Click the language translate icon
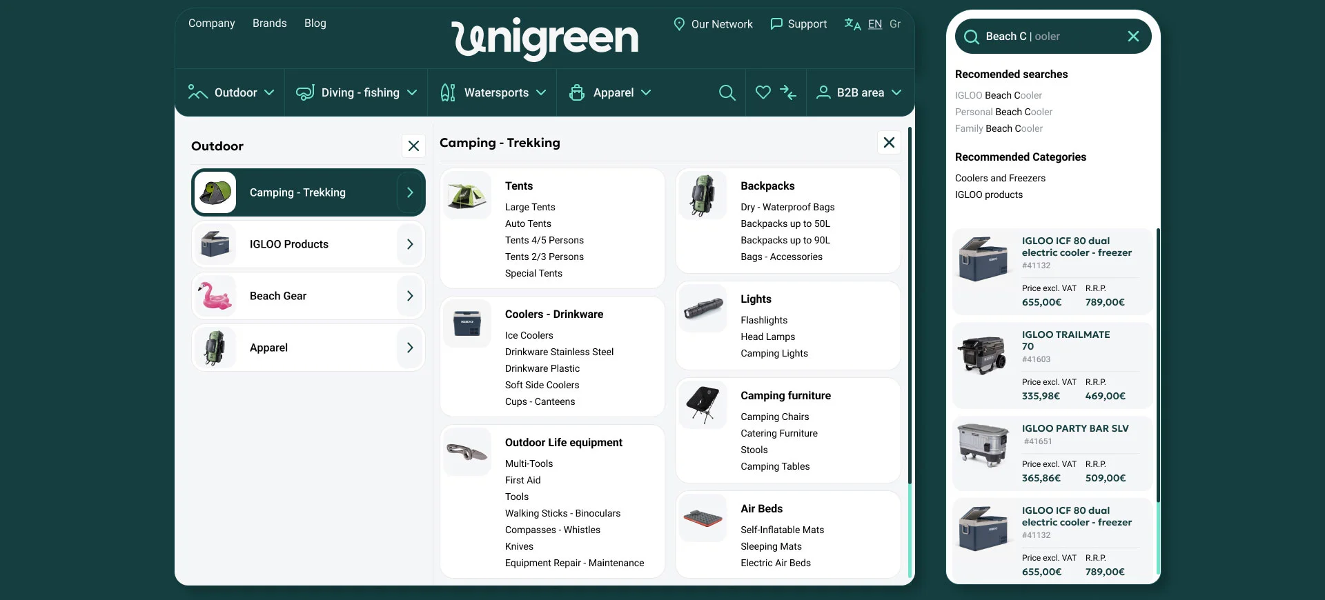Viewport: 1325px width, 600px height. click(x=852, y=24)
